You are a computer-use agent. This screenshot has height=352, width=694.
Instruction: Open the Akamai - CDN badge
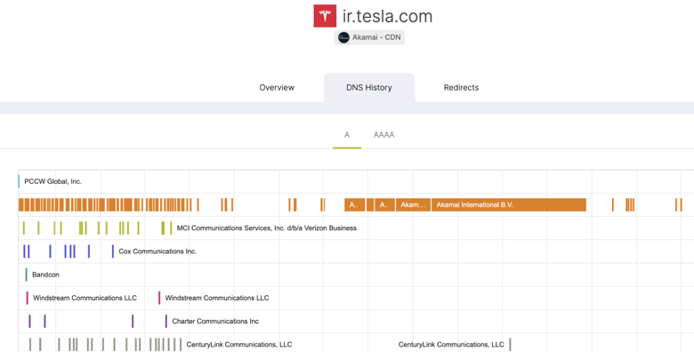[x=369, y=37]
